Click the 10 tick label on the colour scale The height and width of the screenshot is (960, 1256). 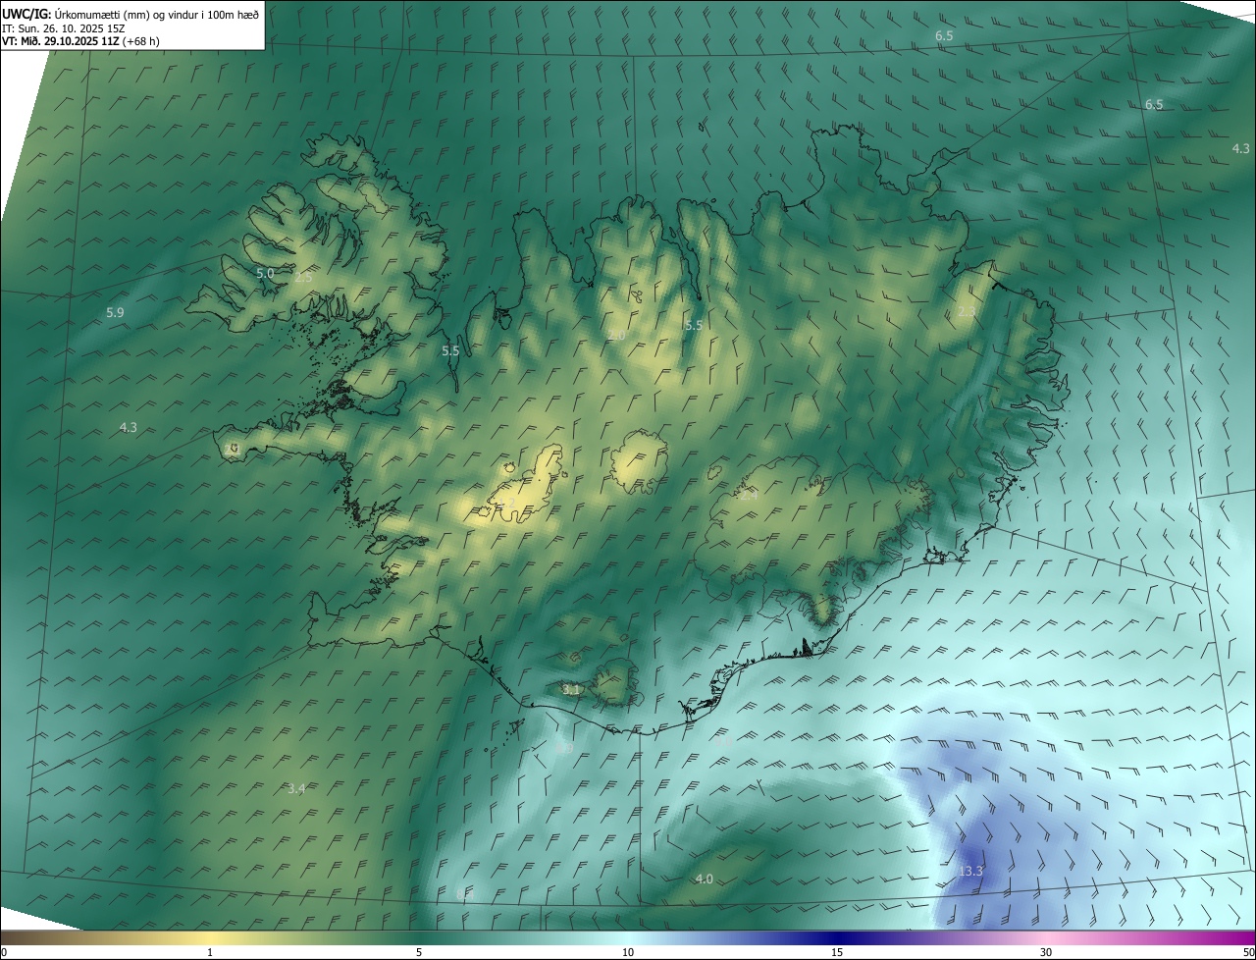[x=628, y=952]
